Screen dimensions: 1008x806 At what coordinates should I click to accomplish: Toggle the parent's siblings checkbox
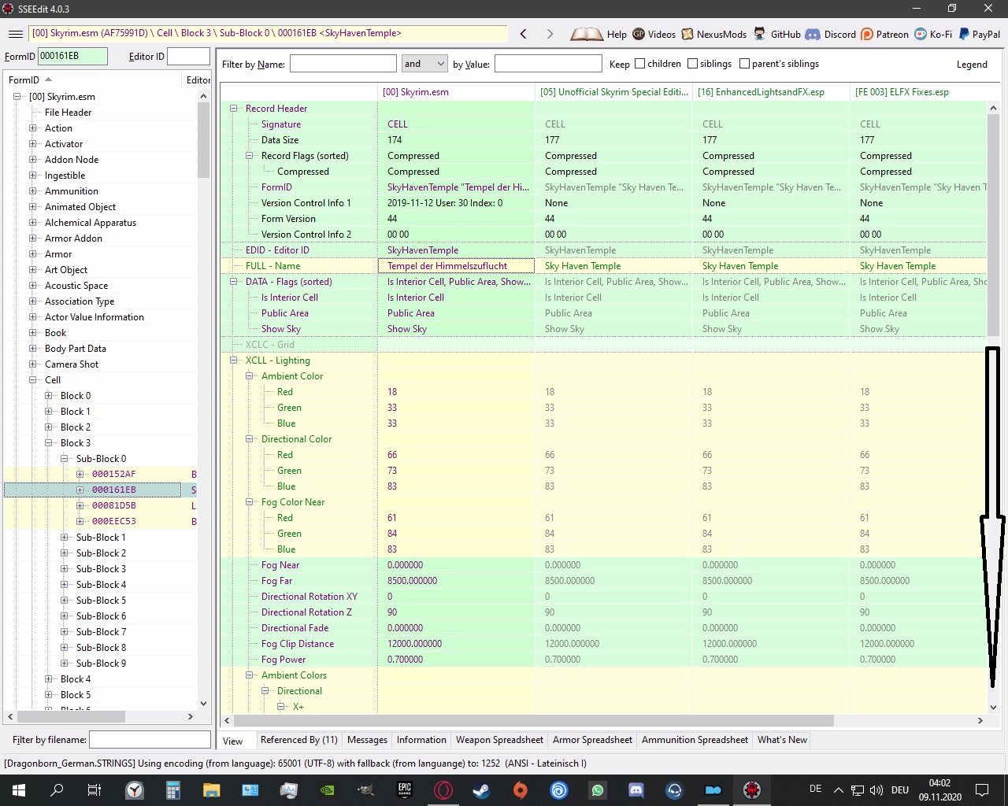tap(744, 64)
